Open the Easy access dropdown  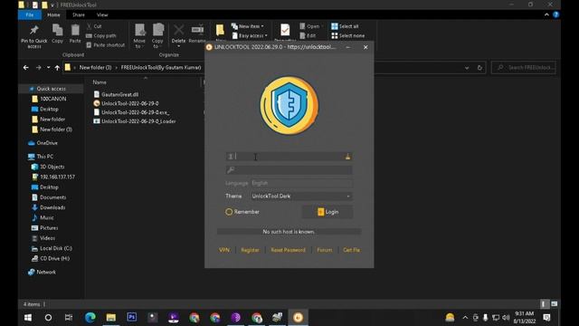click(250, 36)
